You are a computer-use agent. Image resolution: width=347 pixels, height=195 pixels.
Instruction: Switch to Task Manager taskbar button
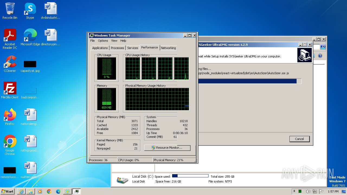[77, 191]
